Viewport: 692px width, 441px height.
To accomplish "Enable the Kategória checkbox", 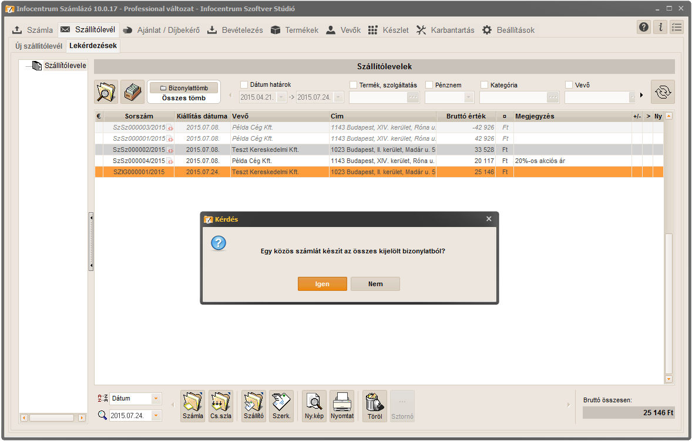I will click(484, 84).
